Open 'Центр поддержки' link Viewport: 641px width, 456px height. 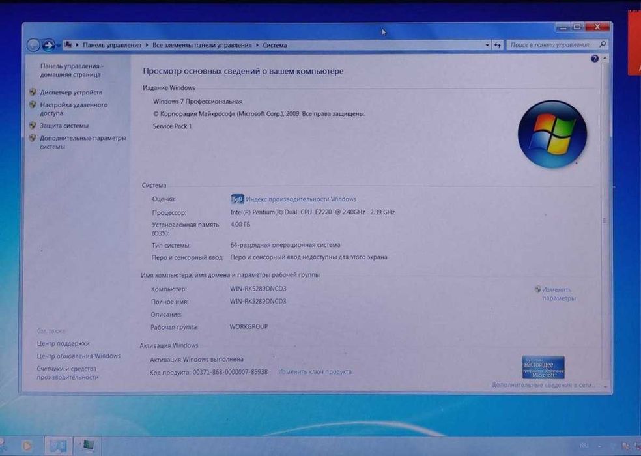pos(63,343)
